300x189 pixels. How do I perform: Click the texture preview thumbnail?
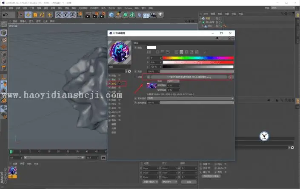coord(152,85)
